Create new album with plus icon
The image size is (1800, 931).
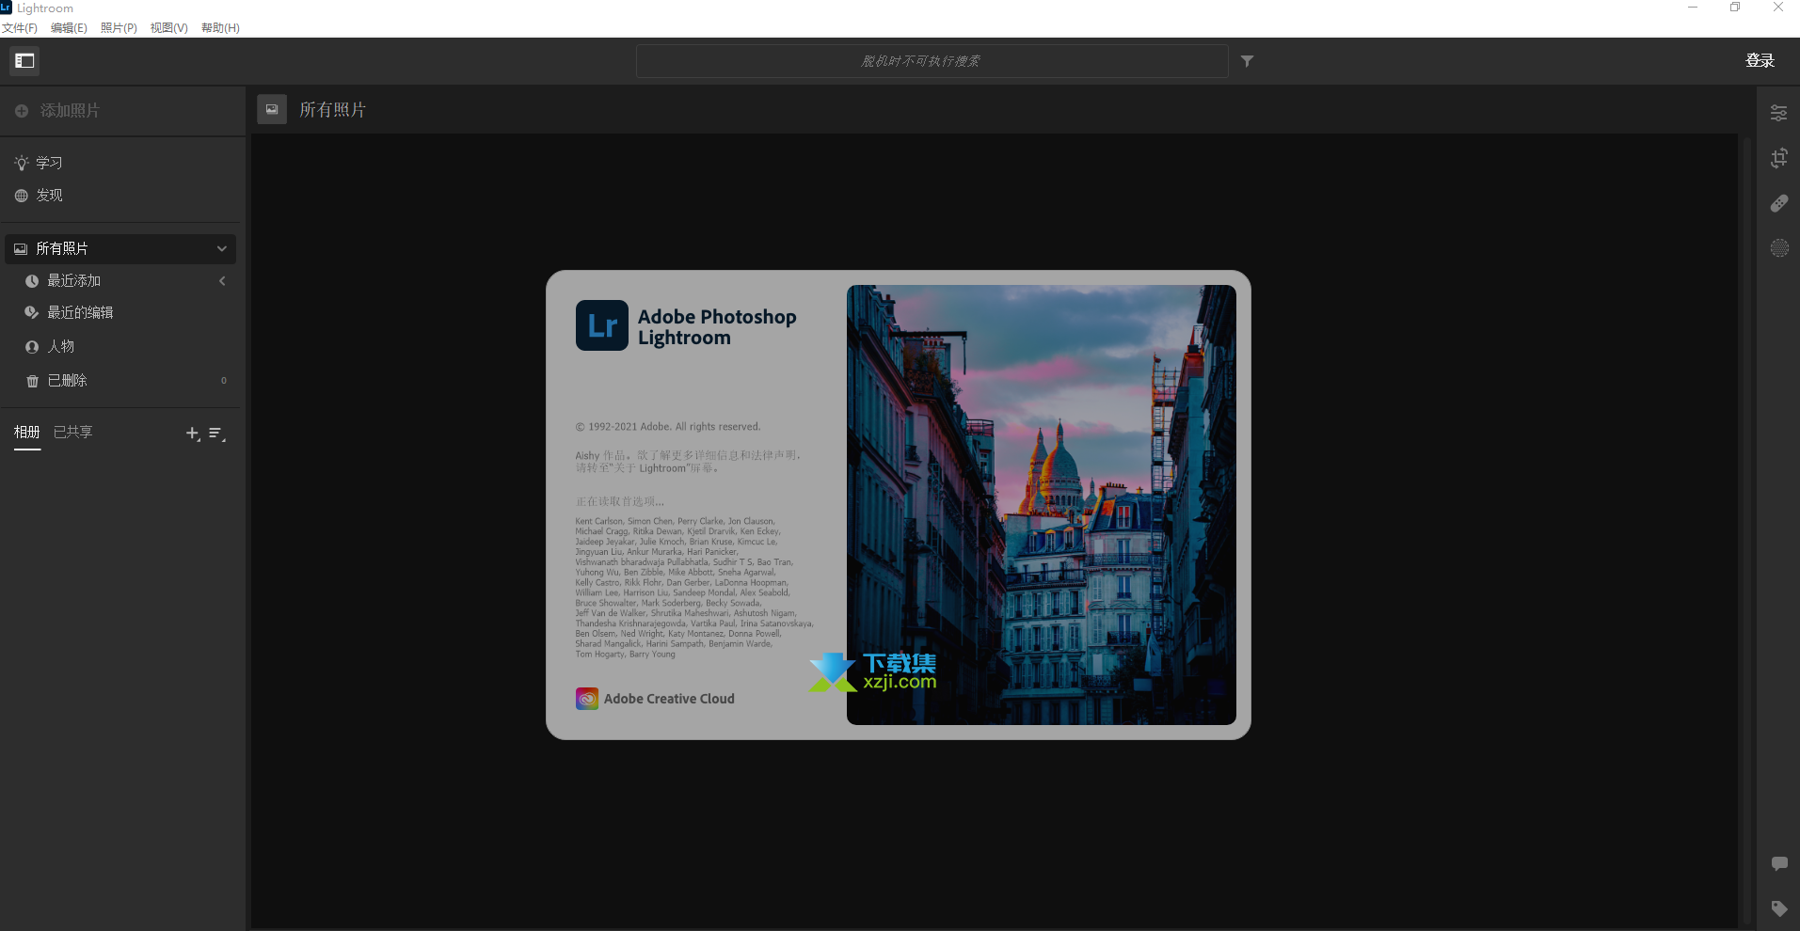click(193, 434)
